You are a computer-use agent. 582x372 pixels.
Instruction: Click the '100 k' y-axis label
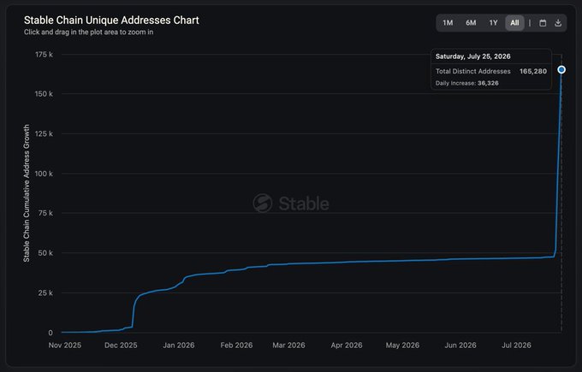(x=44, y=174)
